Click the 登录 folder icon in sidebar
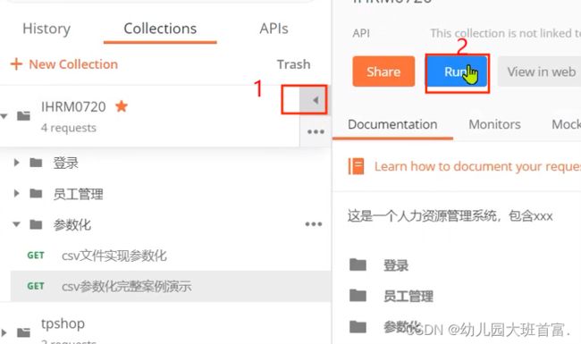The height and width of the screenshot is (344, 581). click(x=36, y=163)
